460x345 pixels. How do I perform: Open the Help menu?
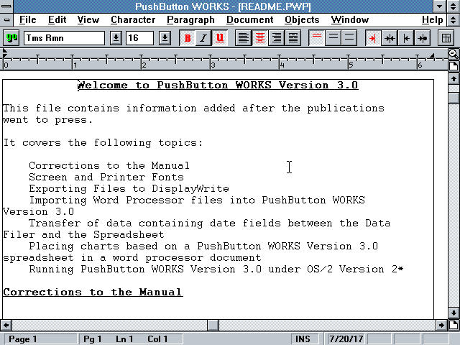(x=433, y=19)
